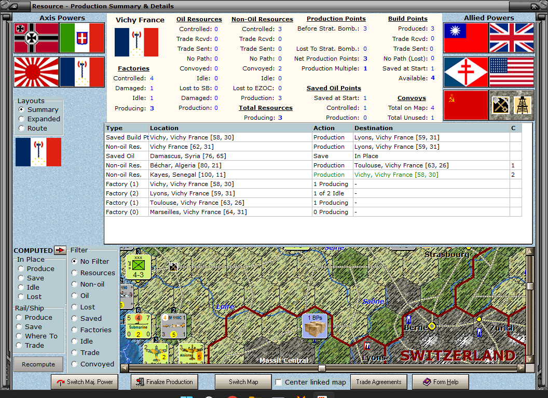
Task: Click Finalize Production button
Action: tap(165, 382)
